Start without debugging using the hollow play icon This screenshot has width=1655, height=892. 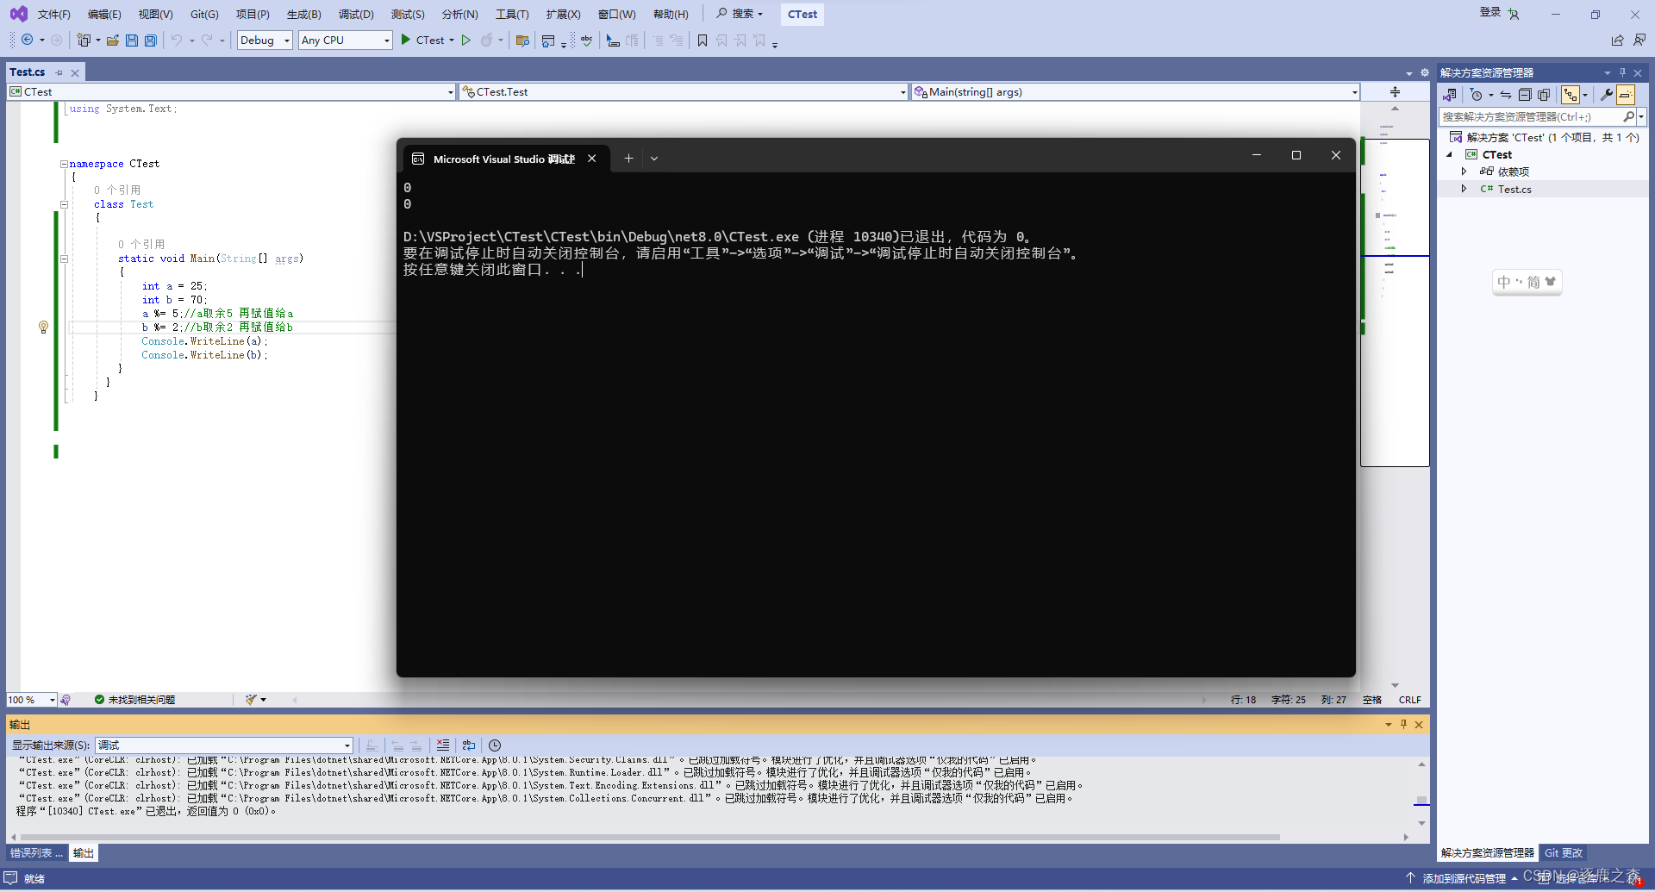[x=466, y=40]
